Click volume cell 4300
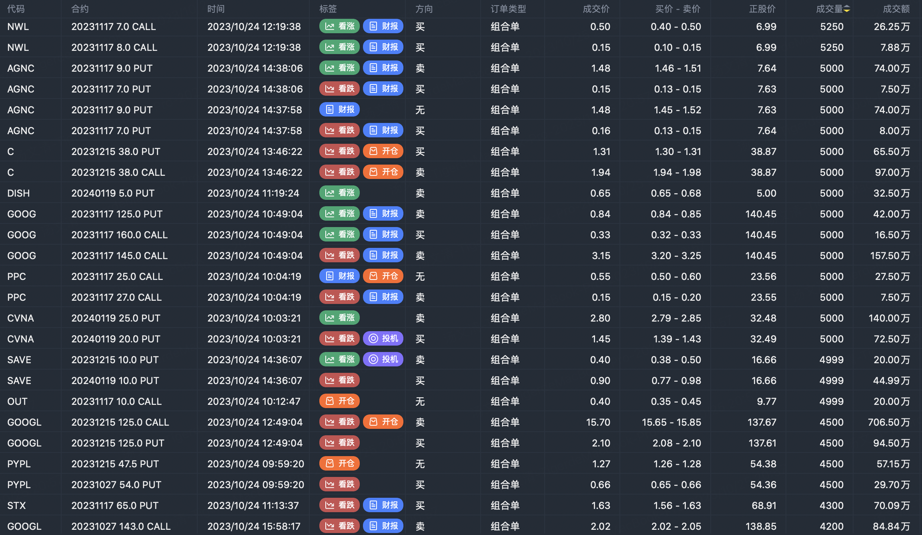Image resolution: width=922 pixels, height=535 pixels. click(832, 506)
